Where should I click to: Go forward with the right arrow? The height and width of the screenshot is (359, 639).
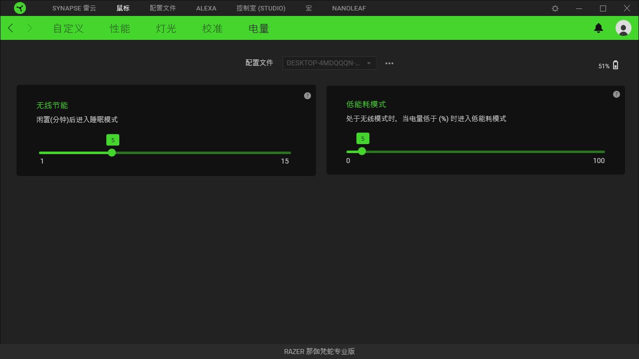pos(29,28)
